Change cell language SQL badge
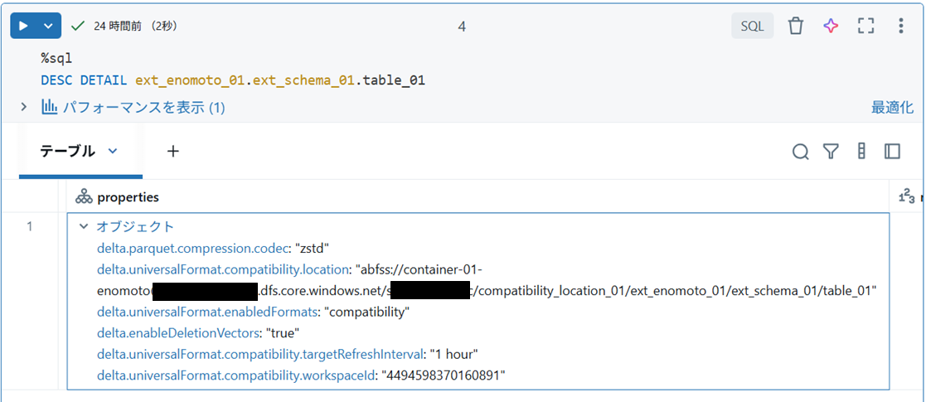926x402 pixels. tap(753, 26)
